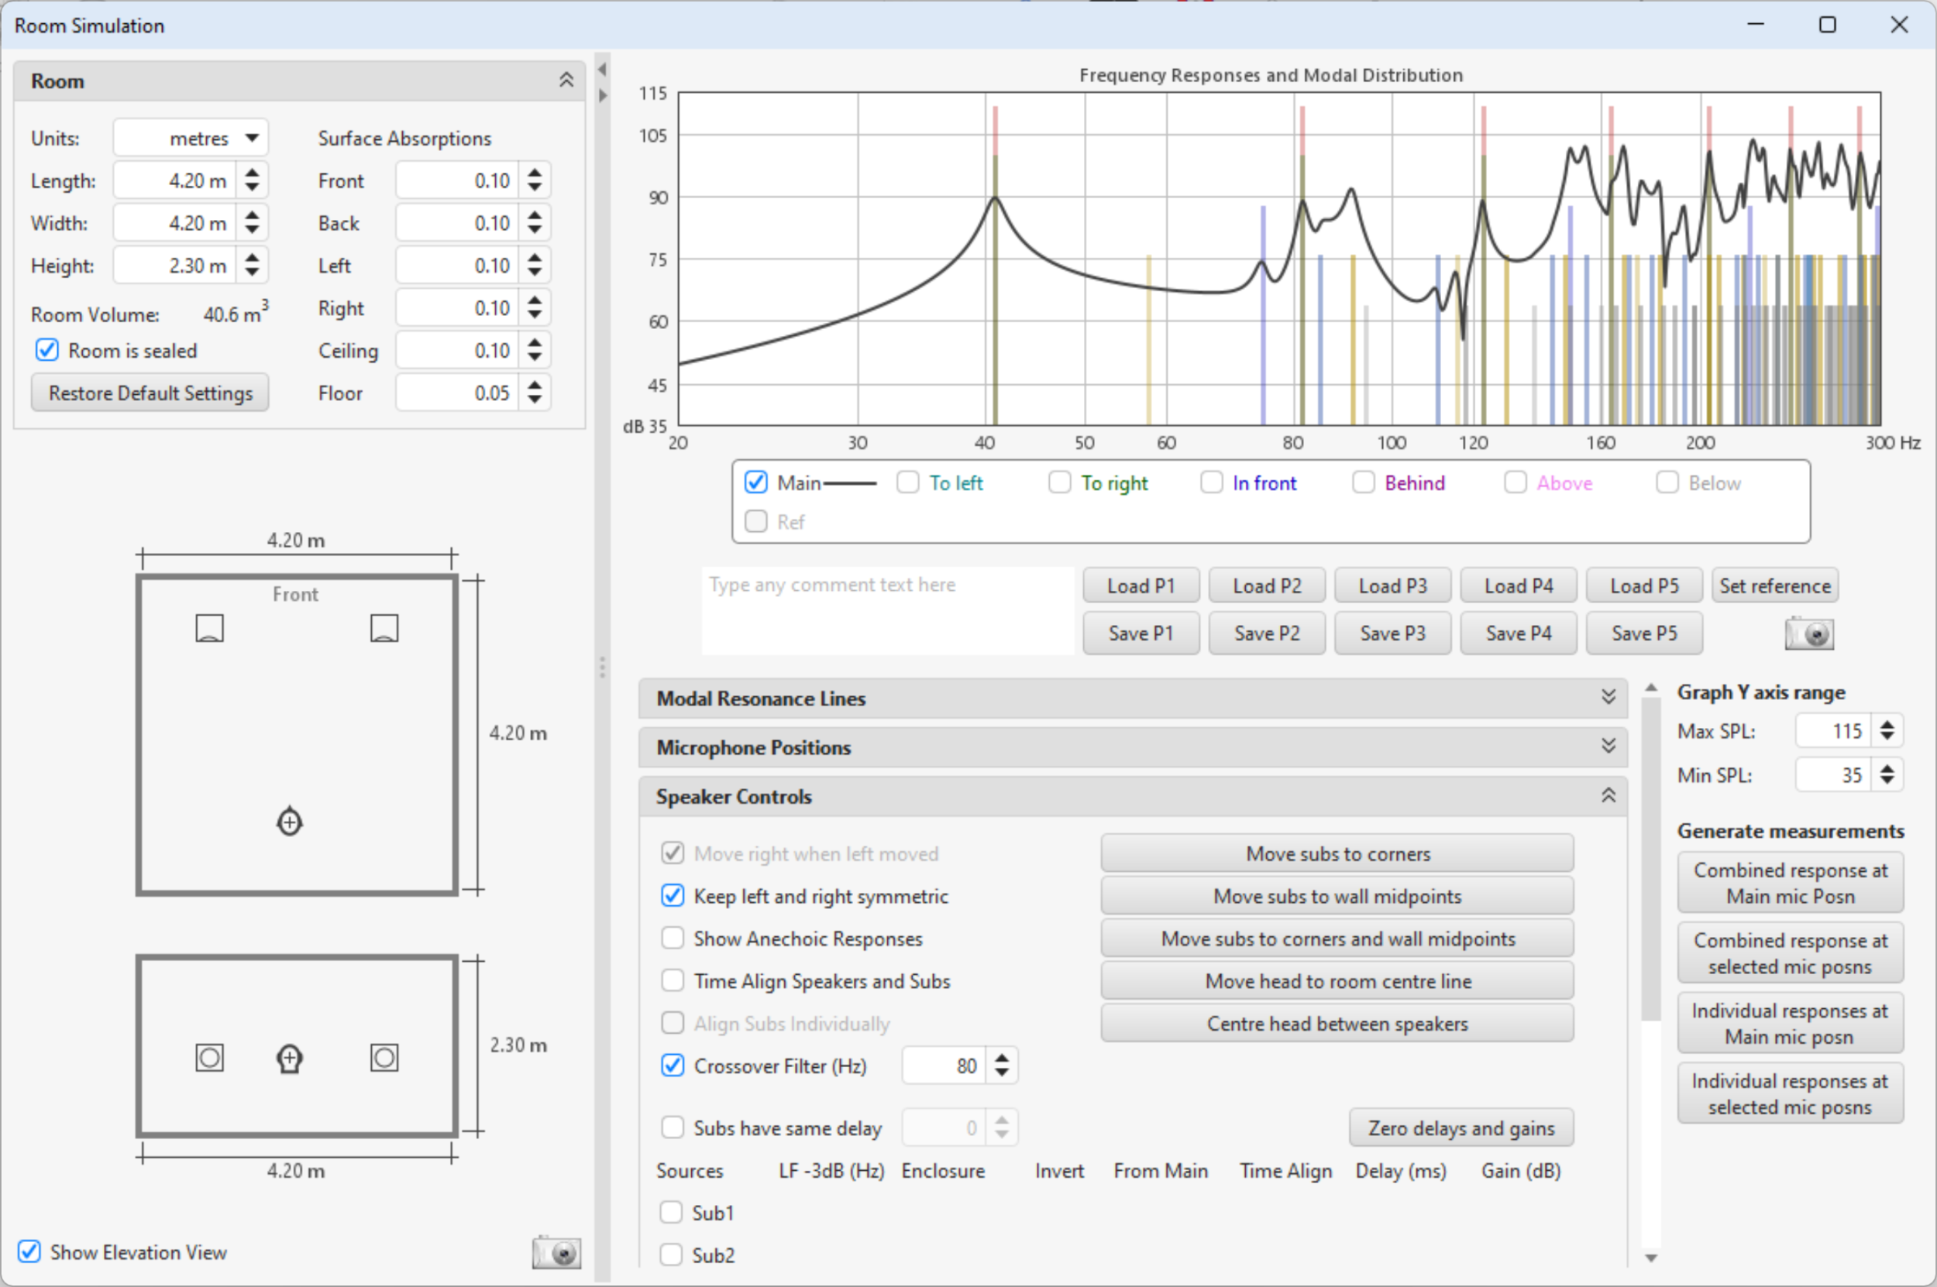
Task: Click Restore Default Settings button
Action: point(150,393)
